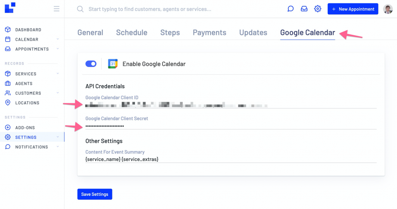Click the Appointments inbox icon in sidebar
This screenshot has width=397, height=209.
(x=8, y=49)
